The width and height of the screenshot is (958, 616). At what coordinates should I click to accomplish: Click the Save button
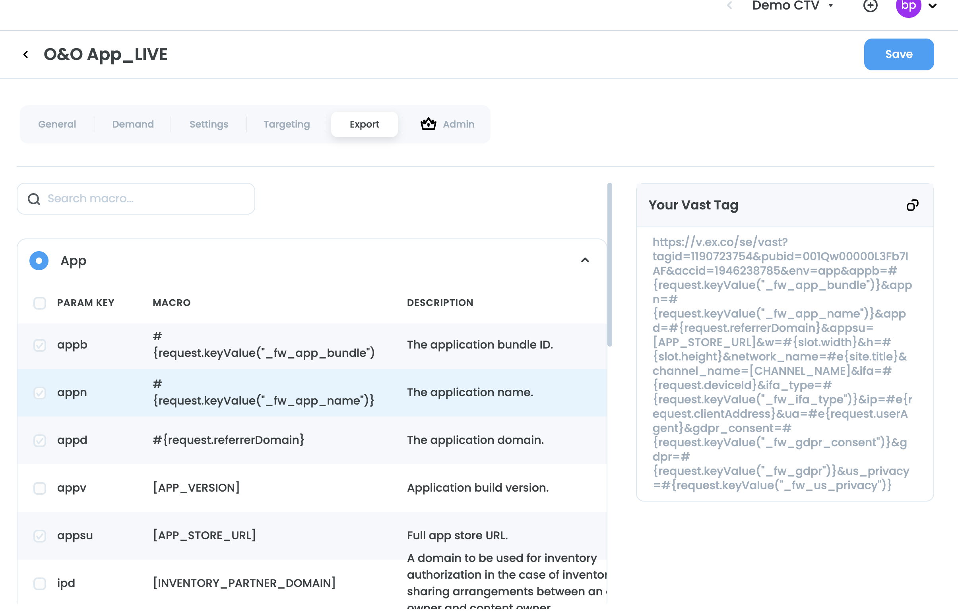(898, 54)
